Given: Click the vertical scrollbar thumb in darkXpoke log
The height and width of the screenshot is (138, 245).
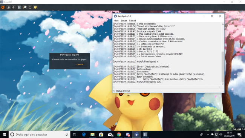Looking at the screenshot, I should coord(223,67).
